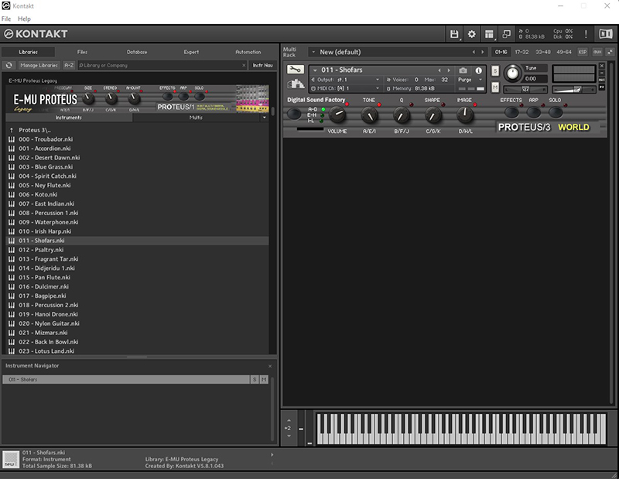The height and width of the screenshot is (479, 619).
Task: Open the File menu
Action: pyautogui.click(x=6, y=19)
